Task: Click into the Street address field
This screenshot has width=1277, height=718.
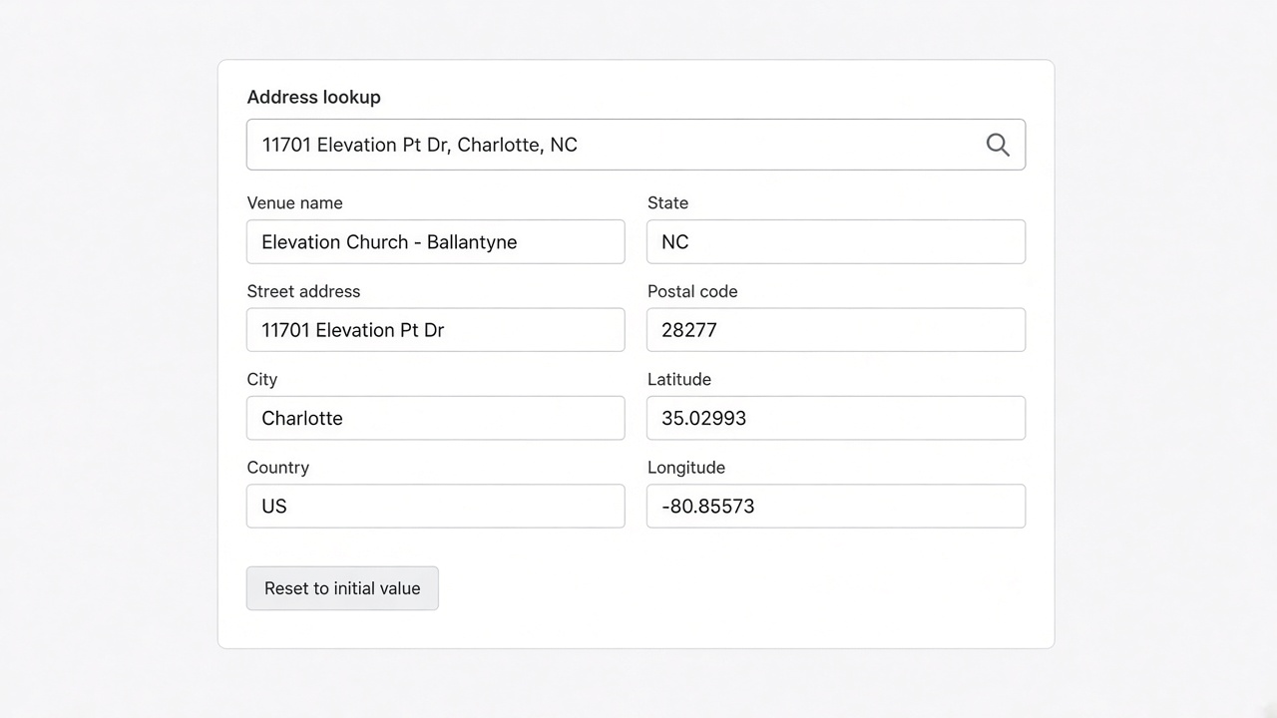Action: [x=436, y=330]
